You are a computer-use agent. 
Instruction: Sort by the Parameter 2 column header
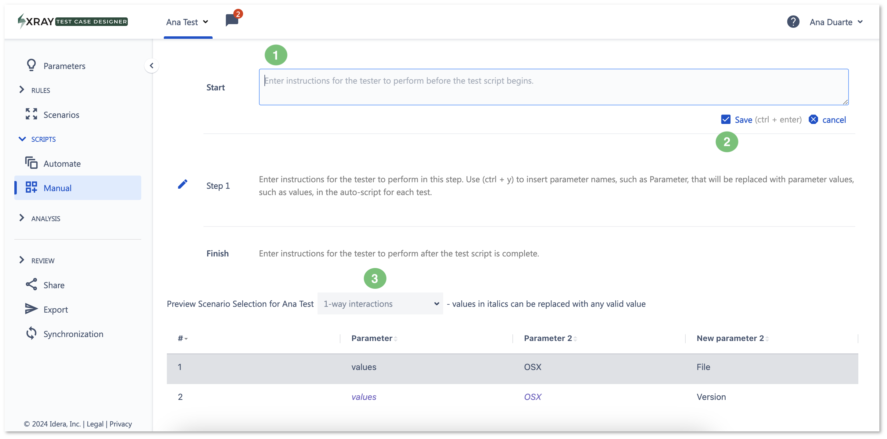coord(550,338)
